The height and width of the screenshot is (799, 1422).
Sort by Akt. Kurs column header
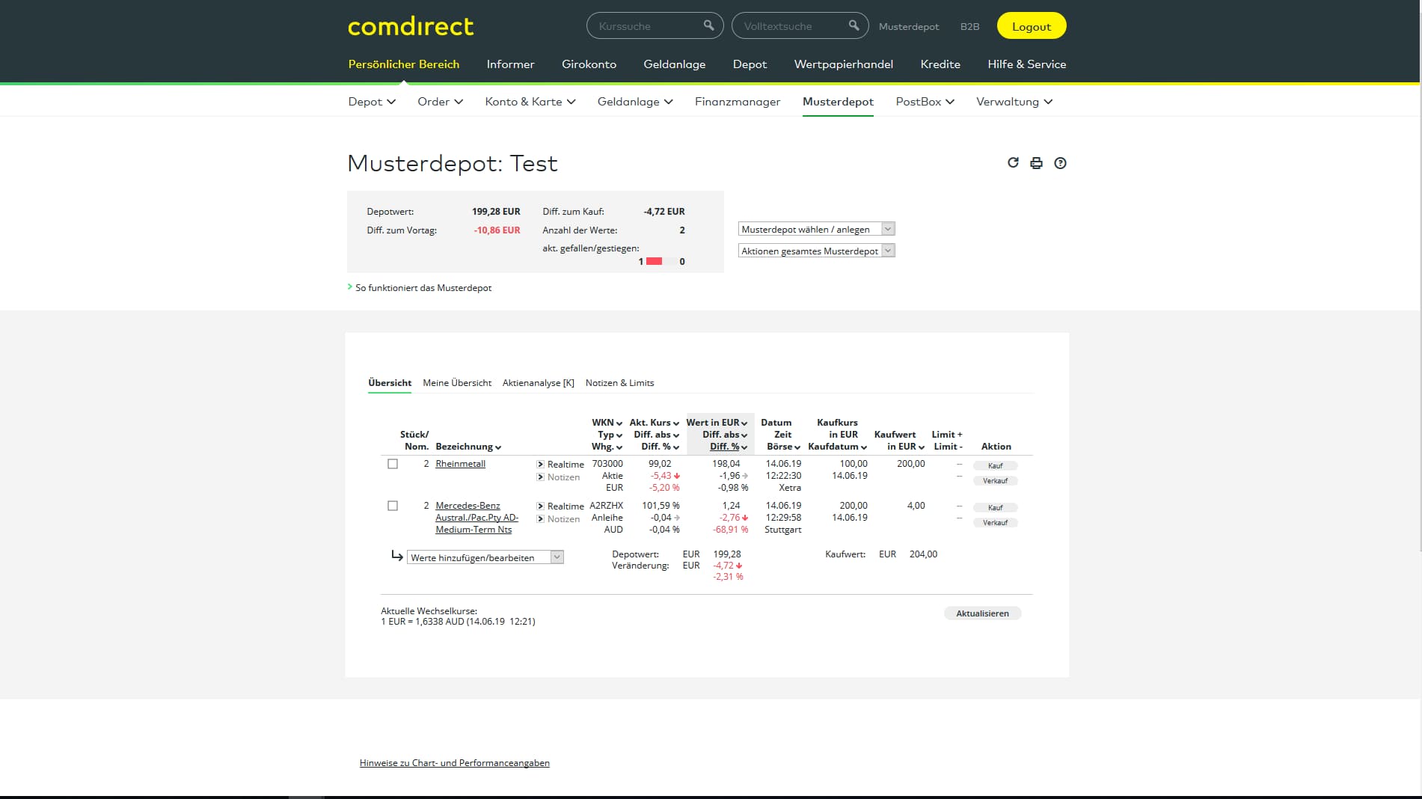(x=654, y=423)
